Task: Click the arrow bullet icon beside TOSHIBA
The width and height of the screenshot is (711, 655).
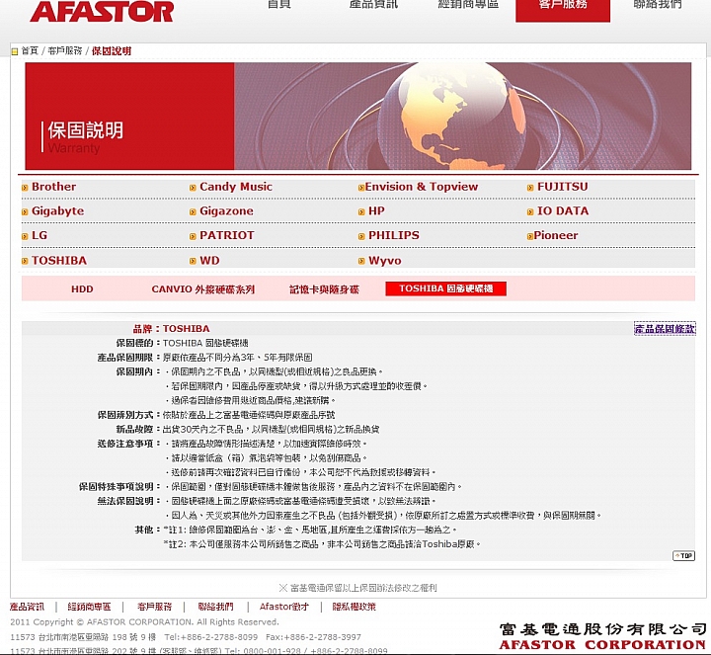Action: 25,261
